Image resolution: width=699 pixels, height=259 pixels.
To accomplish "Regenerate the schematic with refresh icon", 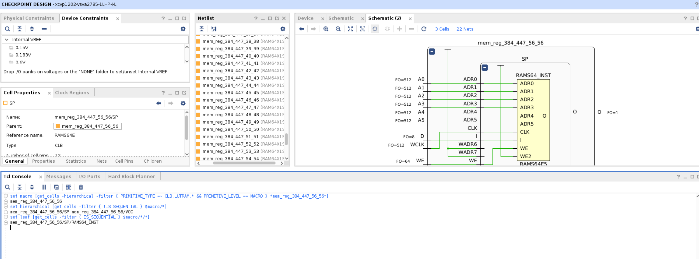I will pyautogui.click(x=424, y=29).
